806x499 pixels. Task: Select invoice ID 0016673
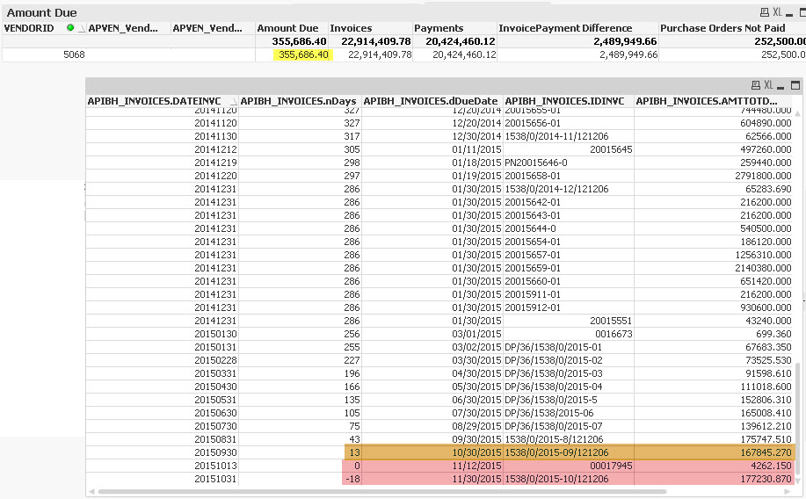pyautogui.click(x=614, y=334)
